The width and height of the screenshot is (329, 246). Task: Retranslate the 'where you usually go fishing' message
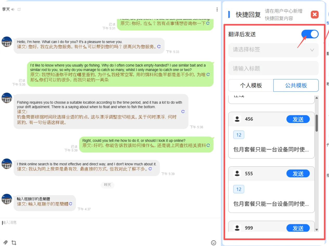[x=208, y=75]
